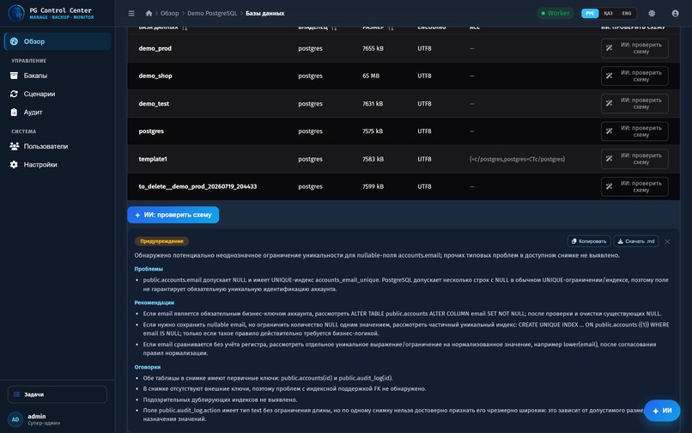Switch interface language to РУС

(590, 13)
